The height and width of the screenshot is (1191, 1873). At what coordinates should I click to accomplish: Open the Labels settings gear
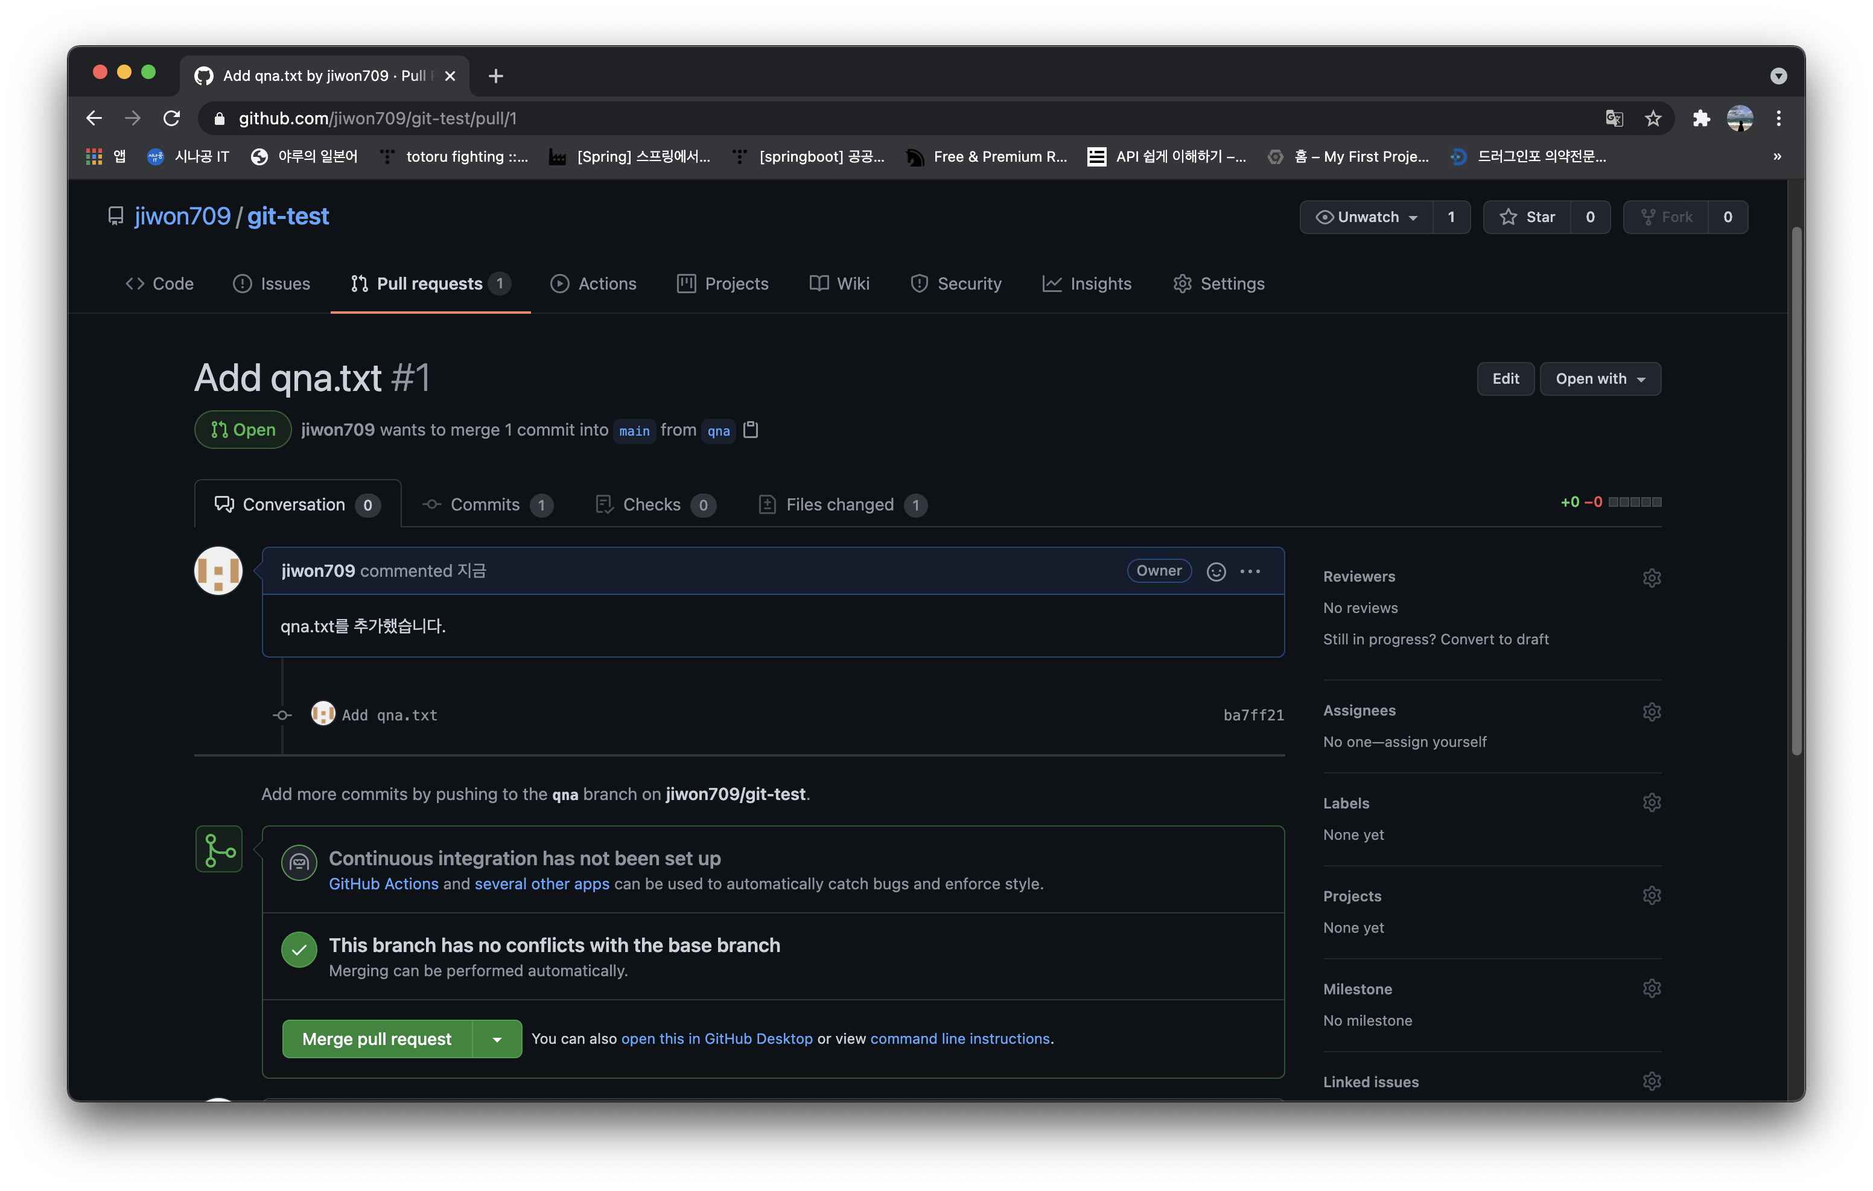pos(1652,802)
